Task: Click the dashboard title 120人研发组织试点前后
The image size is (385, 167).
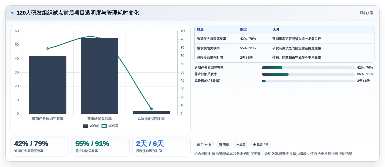Action: 78,13
